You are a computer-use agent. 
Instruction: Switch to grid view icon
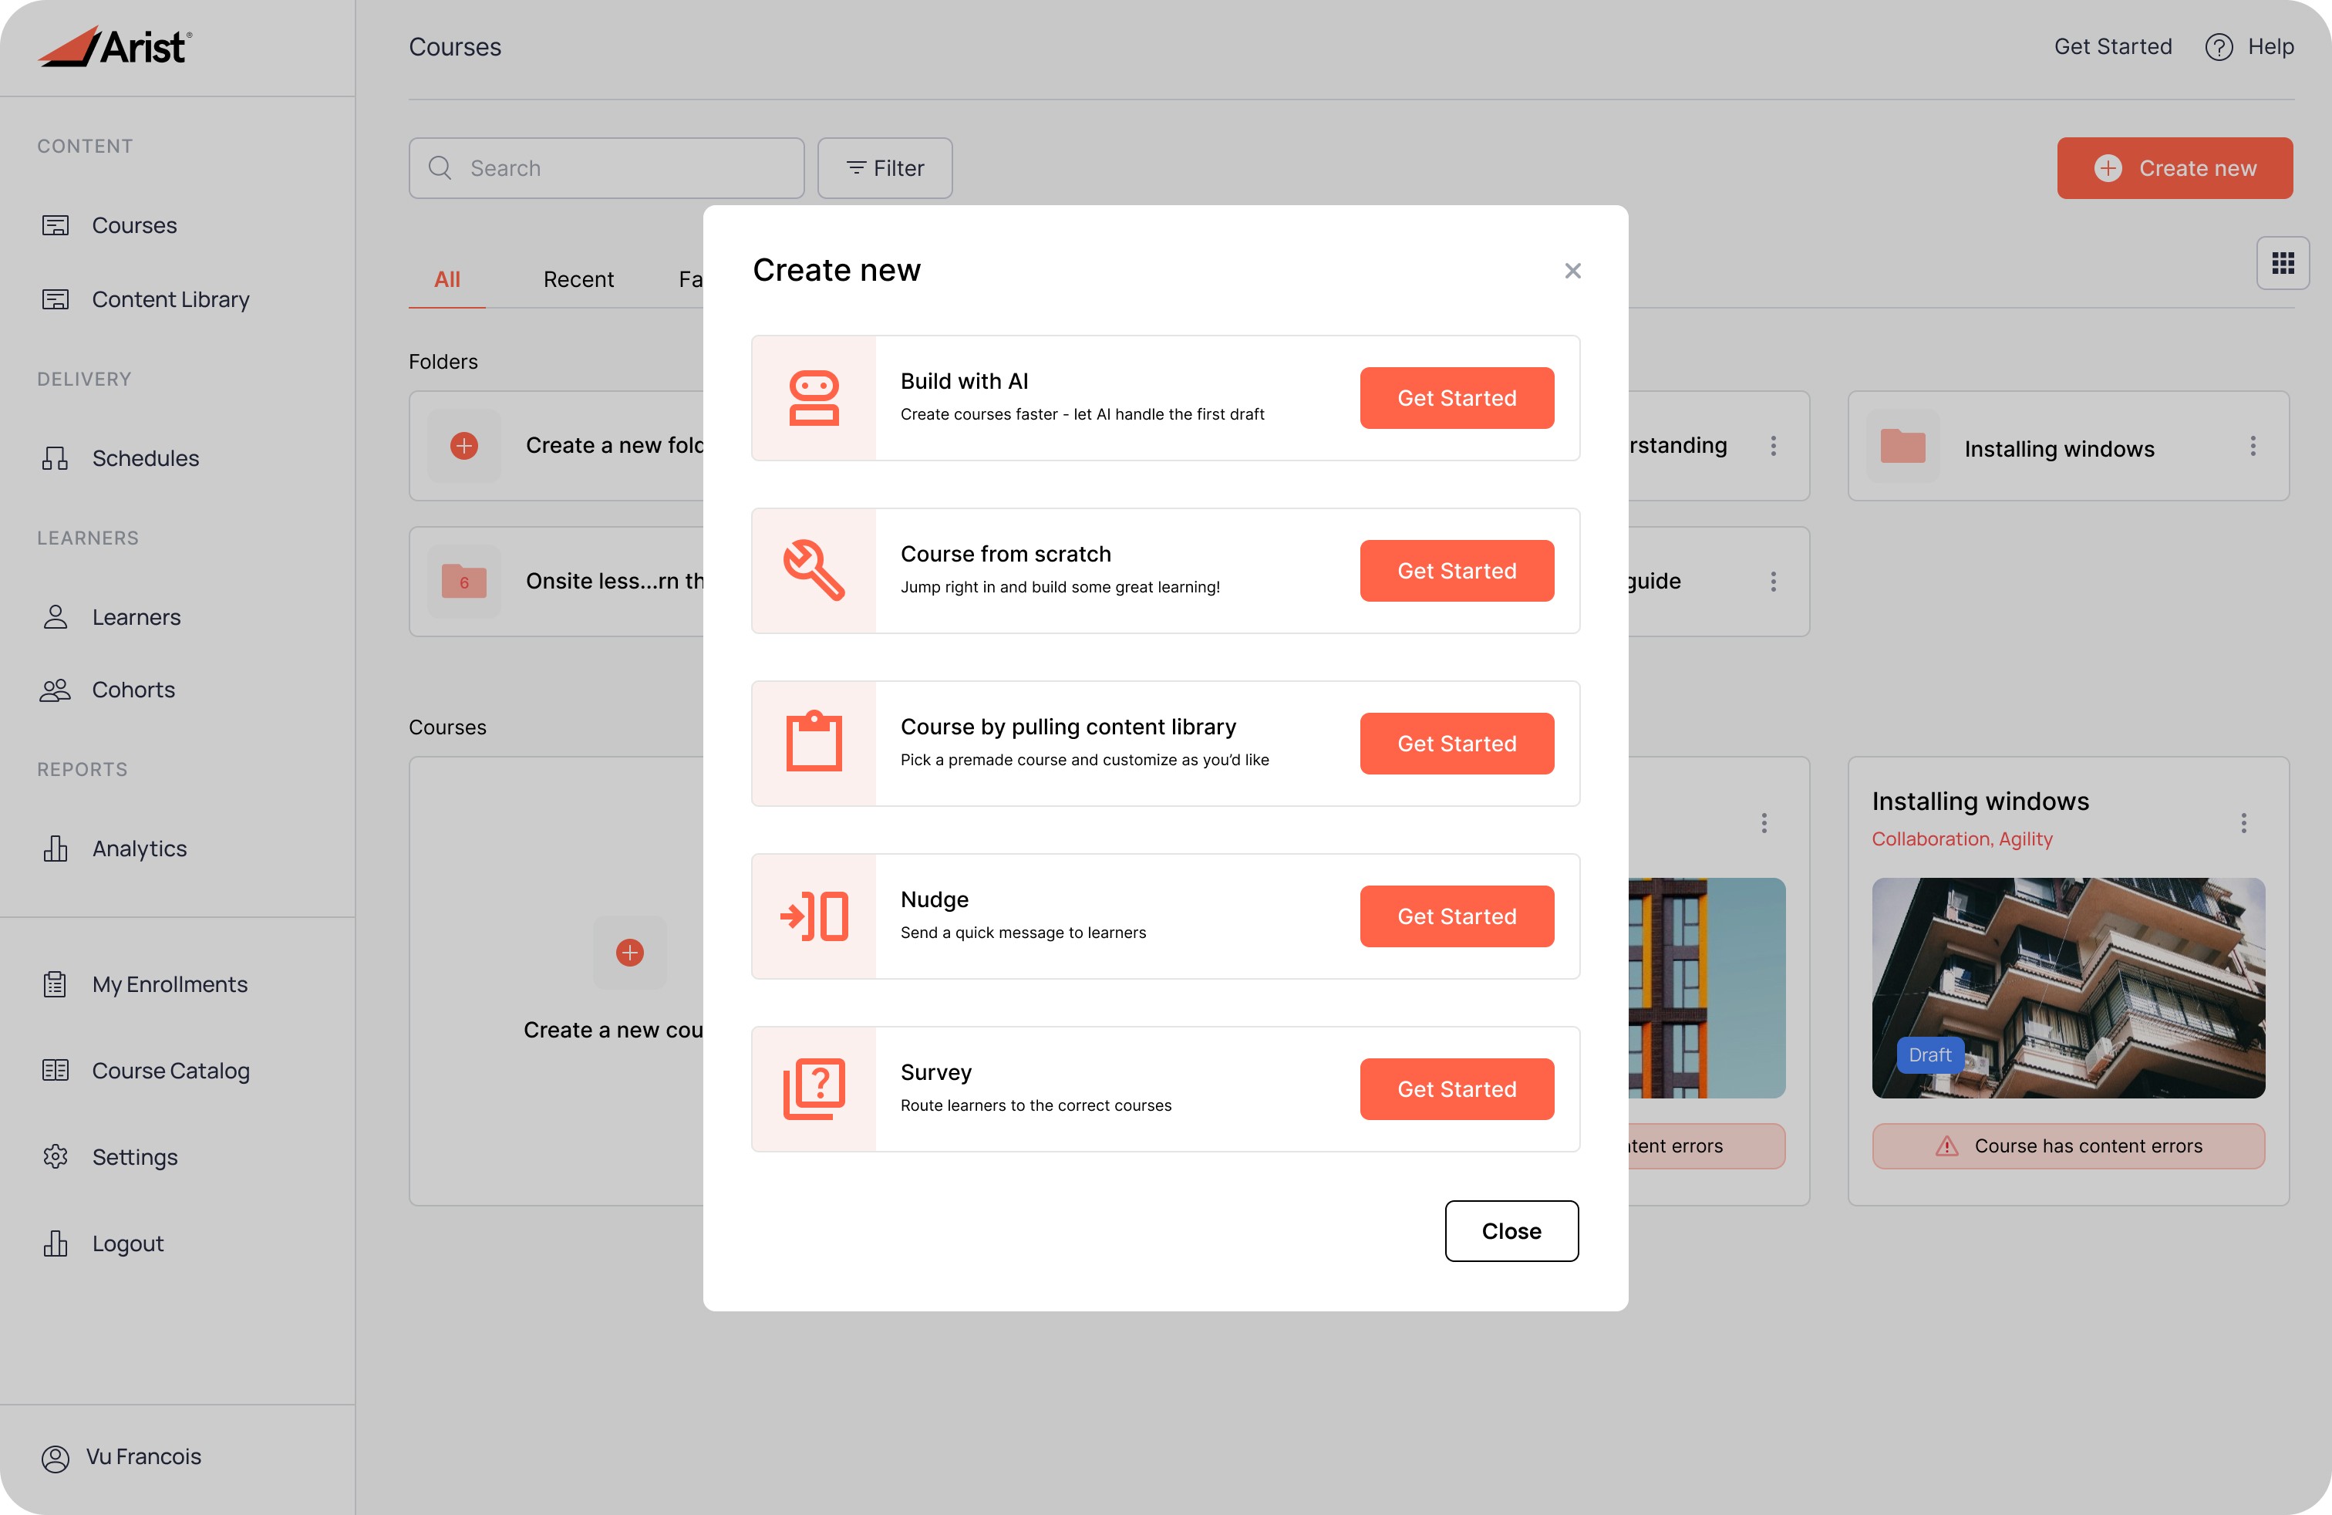[2282, 262]
